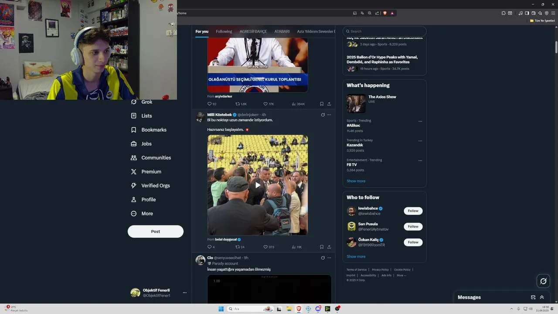Image resolution: width=558 pixels, height=314 pixels.
Task: Open the Brave Wallet icon
Action: 533,13
